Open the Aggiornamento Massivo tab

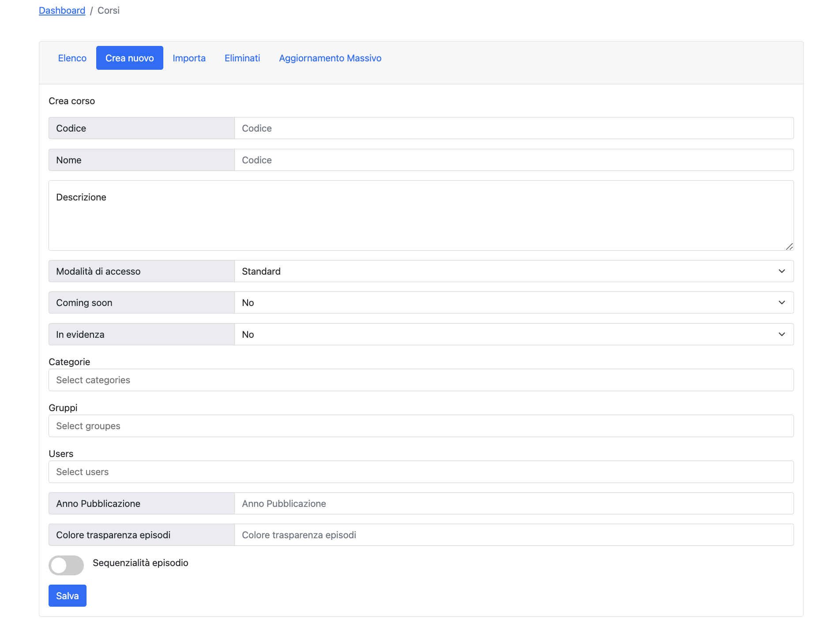coord(330,58)
